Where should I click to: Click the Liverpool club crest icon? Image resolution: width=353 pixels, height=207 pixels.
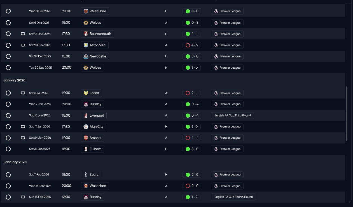[x=86, y=115]
